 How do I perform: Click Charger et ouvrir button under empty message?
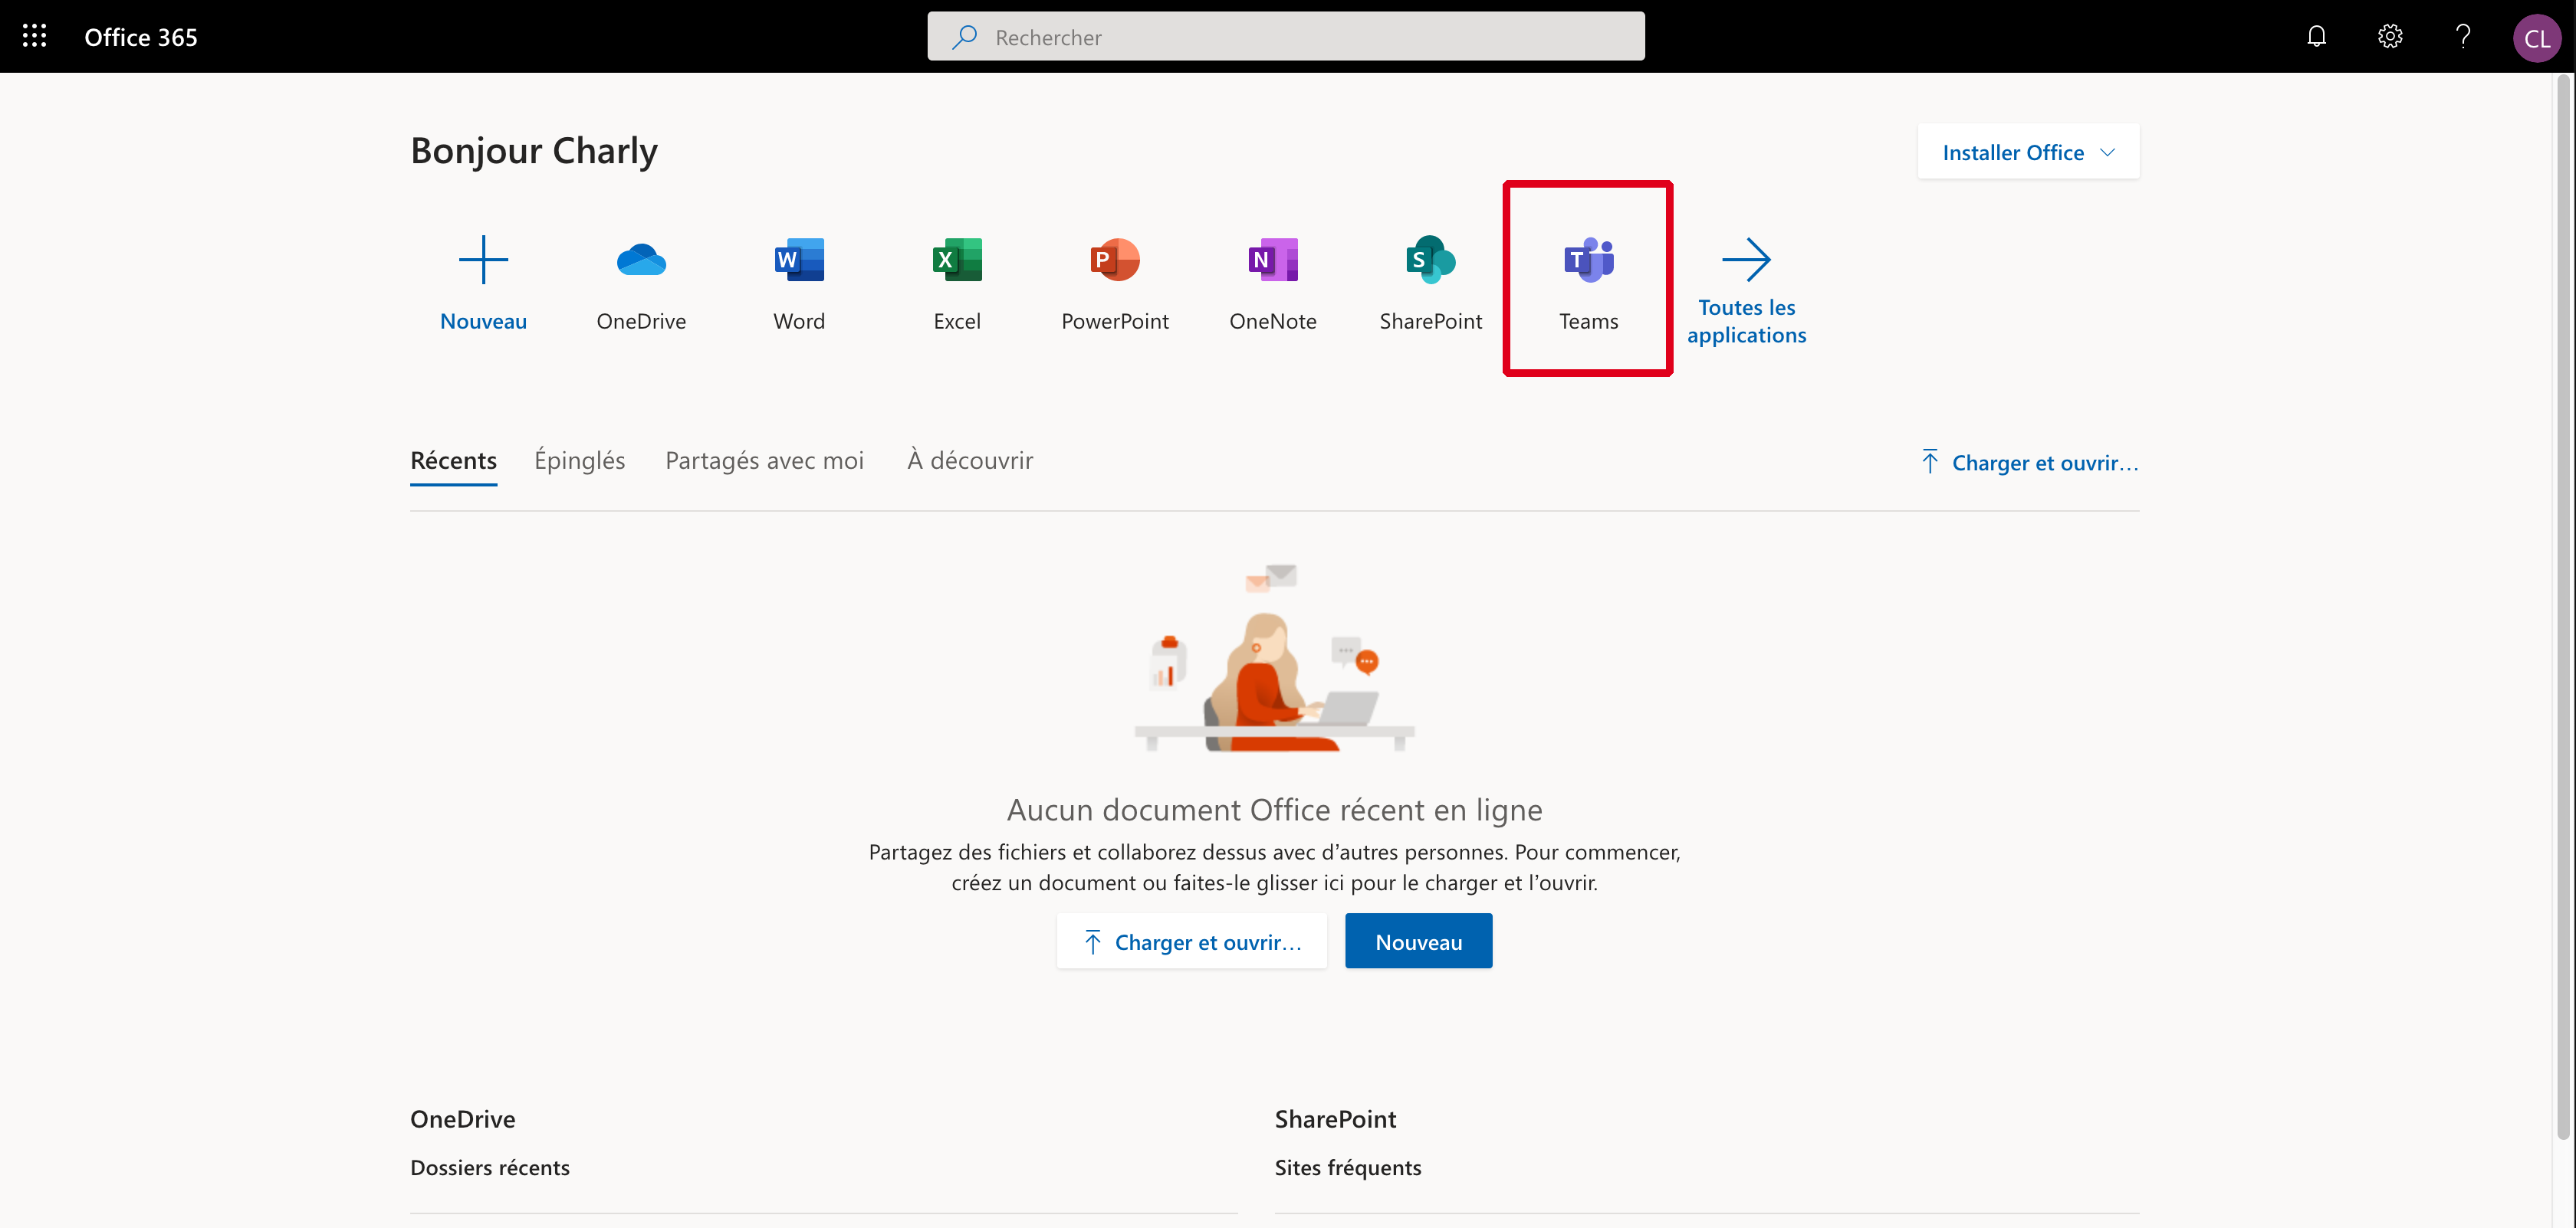1192,941
